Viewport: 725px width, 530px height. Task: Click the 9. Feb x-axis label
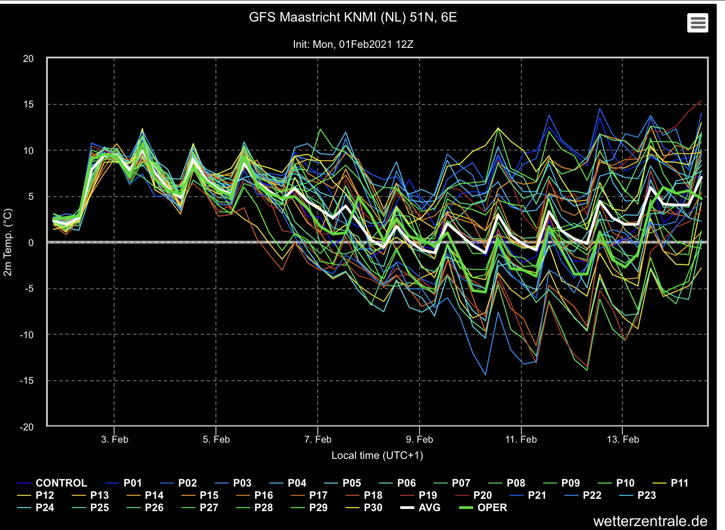(420, 440)
